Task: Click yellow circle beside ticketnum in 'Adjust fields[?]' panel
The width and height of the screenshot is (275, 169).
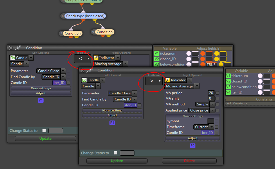Action: pyautogui.click(x=217, y=53)
